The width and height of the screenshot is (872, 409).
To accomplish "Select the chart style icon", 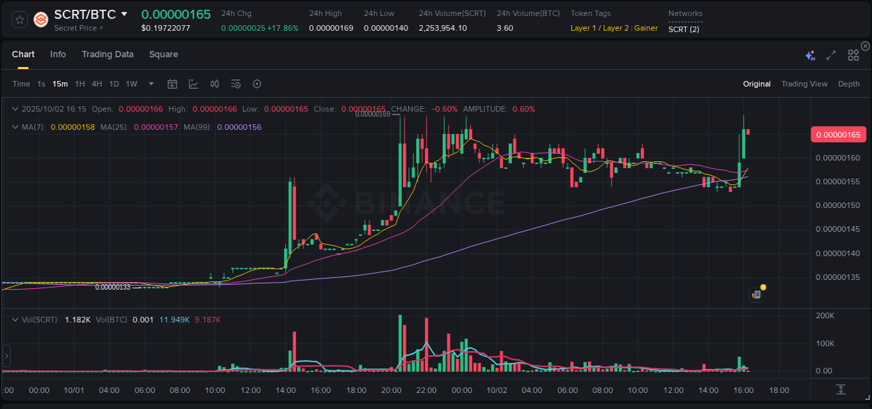I will coord(194,84).
